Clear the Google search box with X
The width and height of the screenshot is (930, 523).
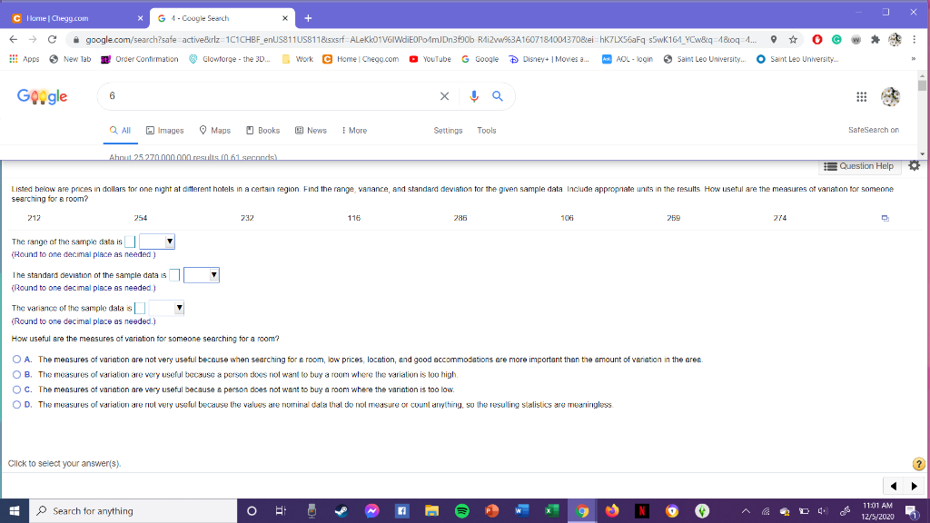click(x=444, y=96)
